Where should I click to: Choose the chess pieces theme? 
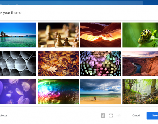[x=58, y=35]
